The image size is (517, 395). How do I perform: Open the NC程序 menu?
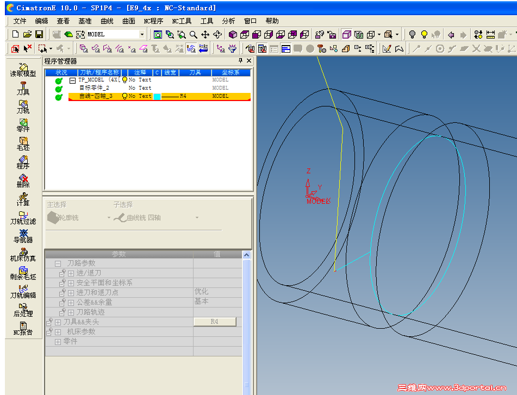tap(153, 21)
